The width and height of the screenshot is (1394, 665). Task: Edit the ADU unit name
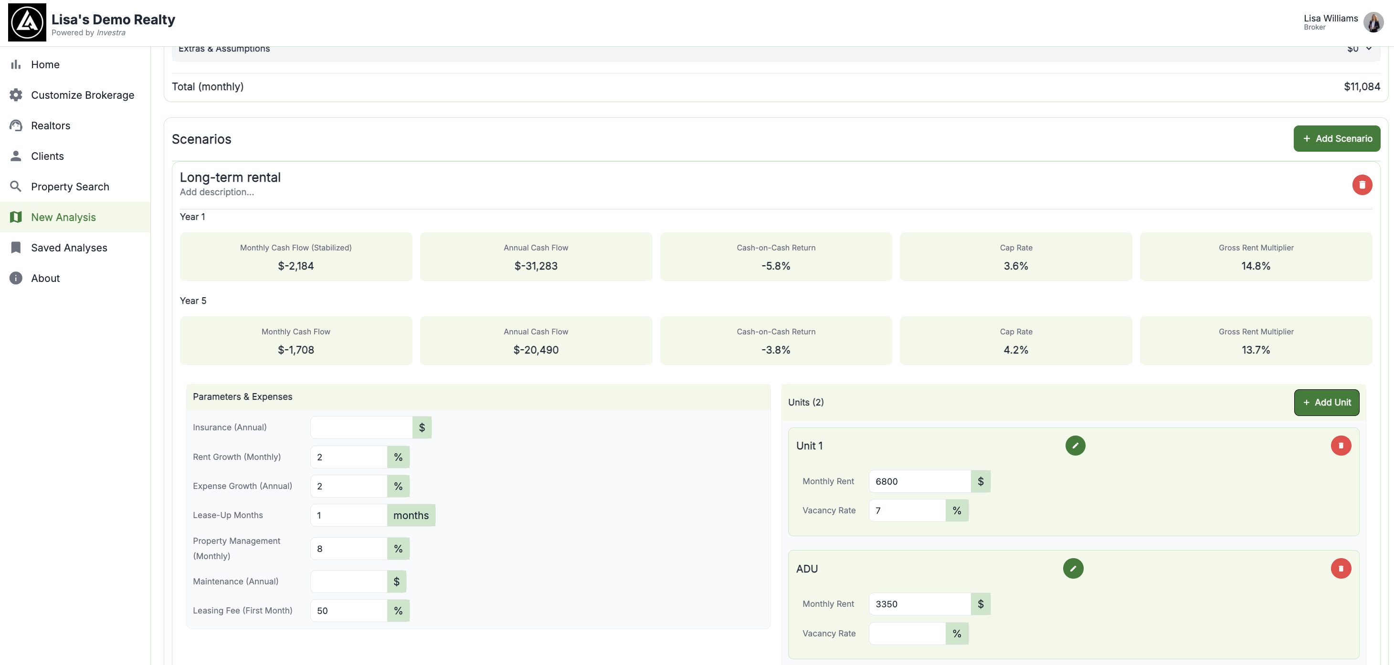tap(1073, 568)
